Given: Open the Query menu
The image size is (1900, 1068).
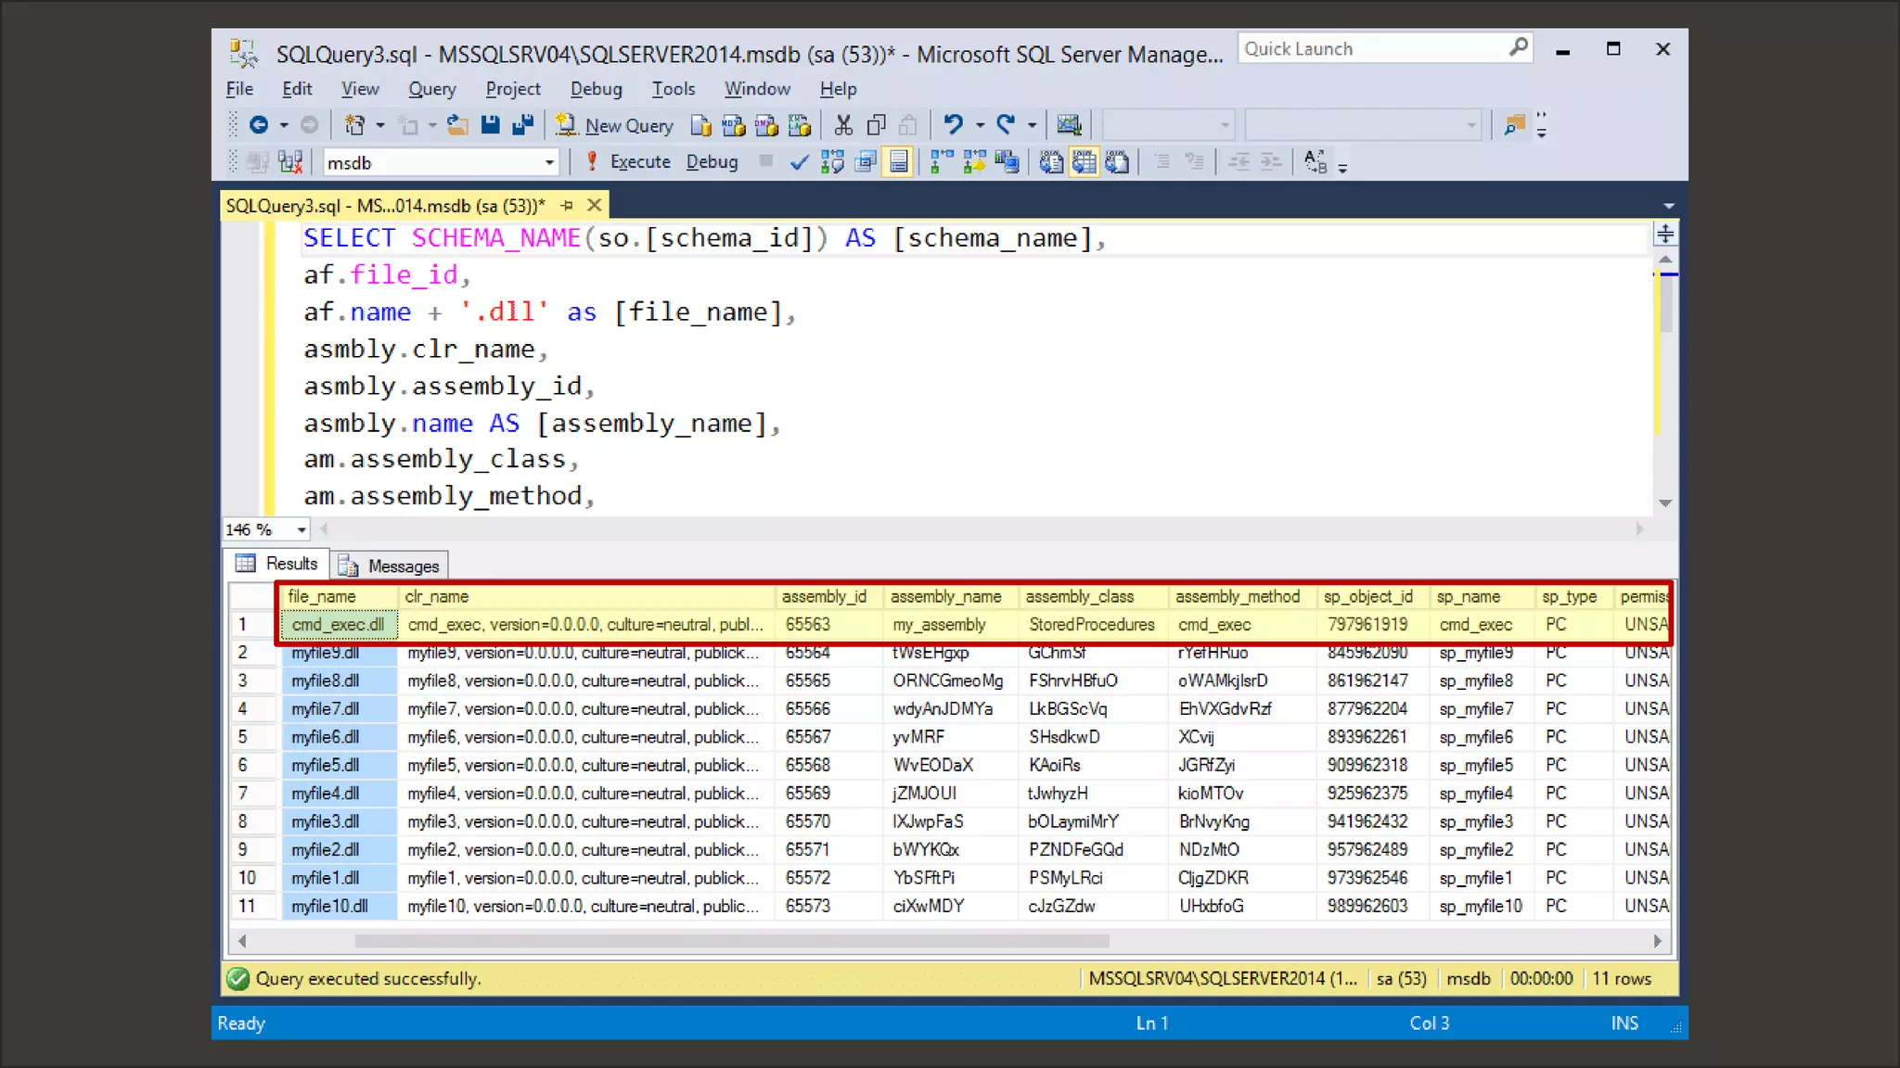Looking at the screenshot, I should (431, 89).
